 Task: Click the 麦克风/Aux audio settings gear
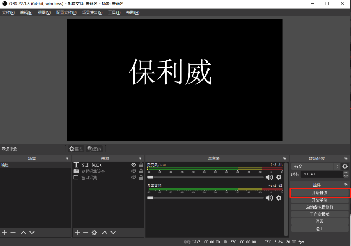279,177
